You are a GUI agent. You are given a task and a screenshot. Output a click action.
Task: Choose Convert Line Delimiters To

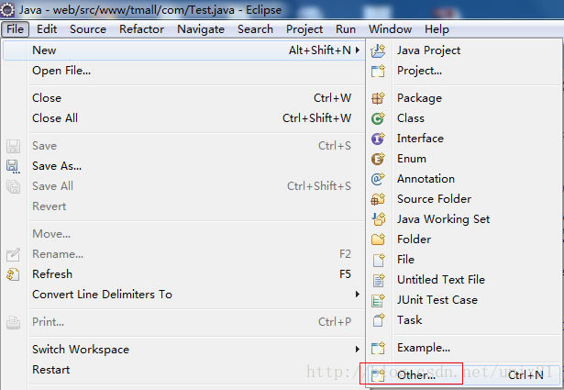(183, 295)
